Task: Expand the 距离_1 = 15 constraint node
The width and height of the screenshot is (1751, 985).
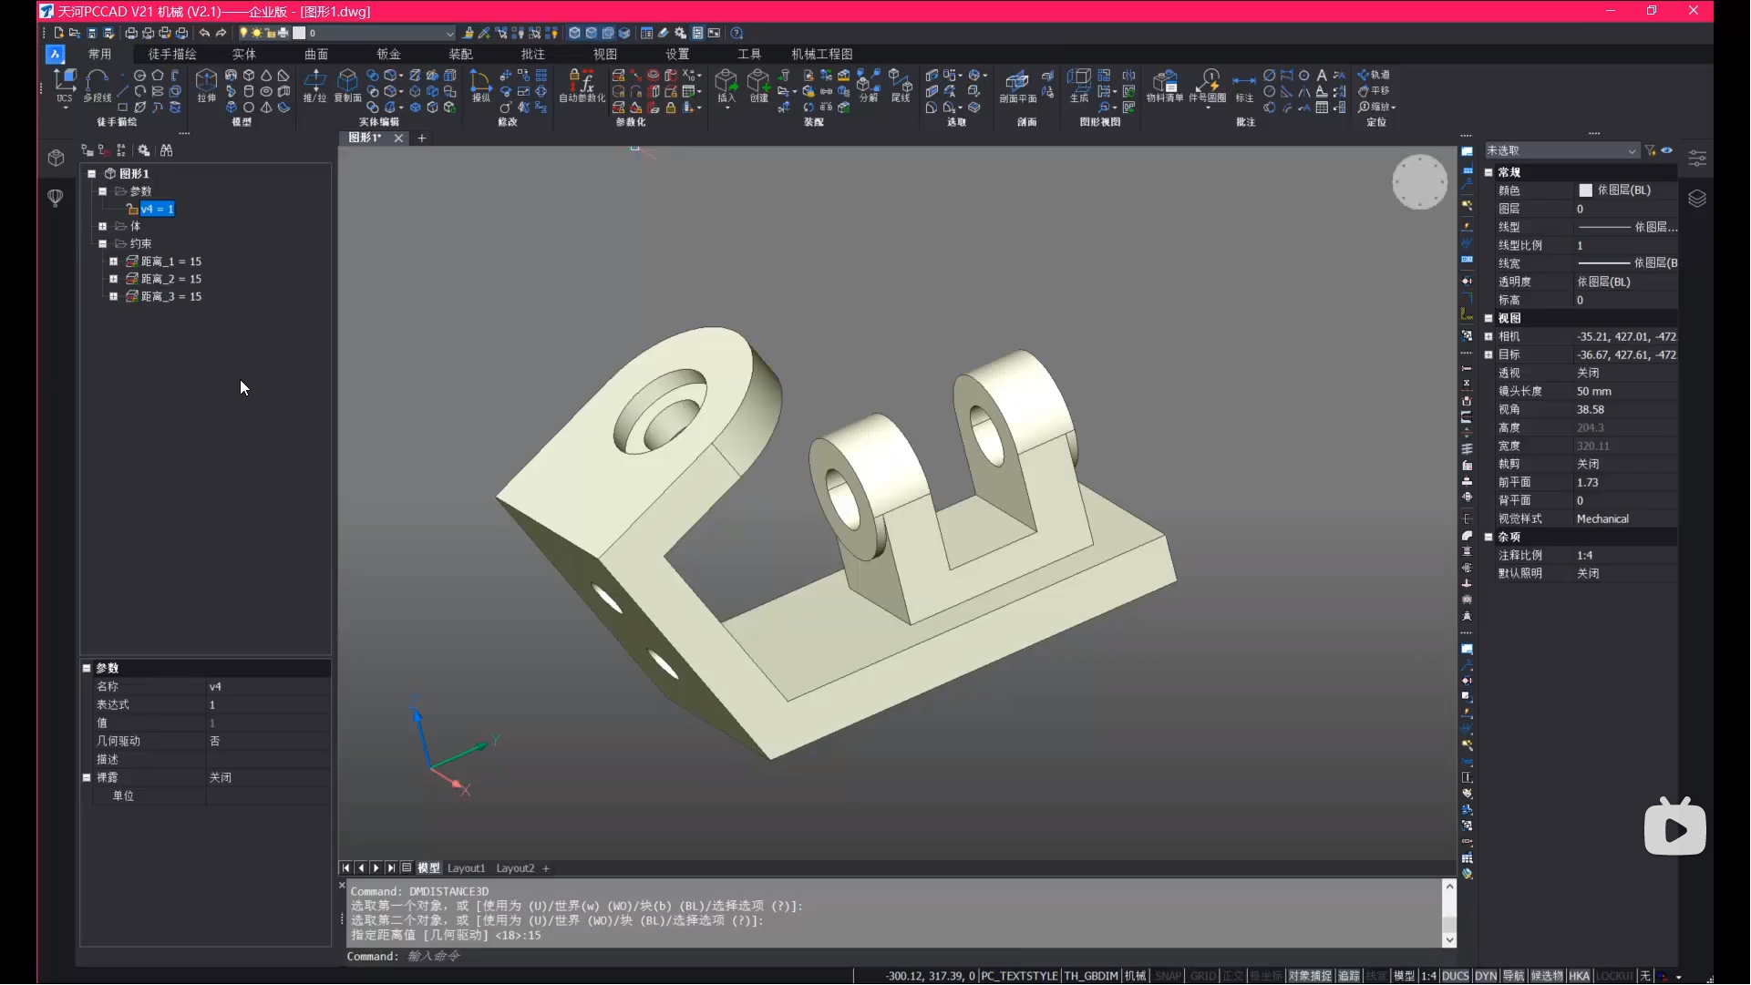Action: coord(114,262)
